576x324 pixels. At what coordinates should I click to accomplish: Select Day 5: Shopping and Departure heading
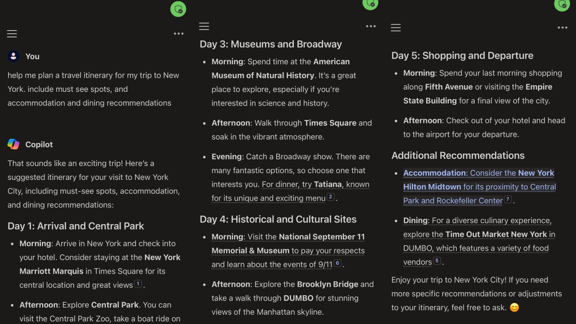coord(462,55)
